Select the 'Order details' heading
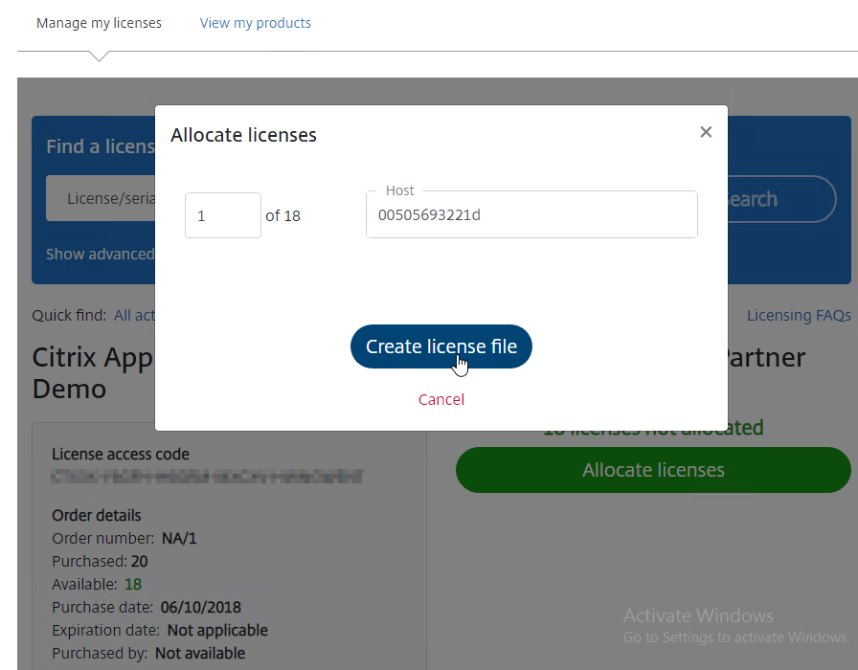Screen dimensions: 858x670 pos(97,515)
